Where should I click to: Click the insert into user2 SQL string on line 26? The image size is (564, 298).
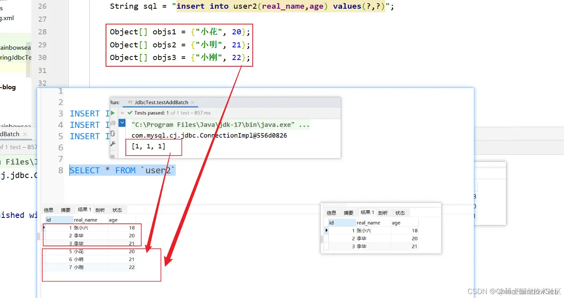click(280, 6)
